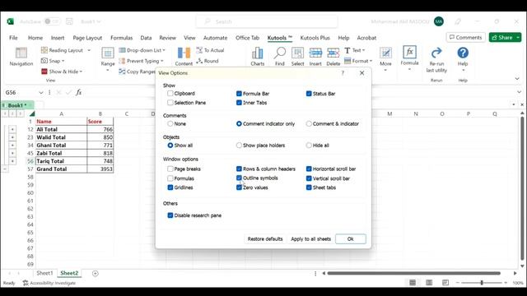Click the Save icon in title bar
The image size is (527, 296).
tap(69, 21)
